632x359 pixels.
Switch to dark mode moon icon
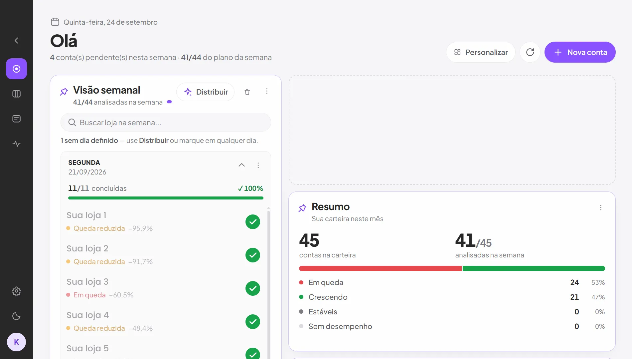click(16, 316)
